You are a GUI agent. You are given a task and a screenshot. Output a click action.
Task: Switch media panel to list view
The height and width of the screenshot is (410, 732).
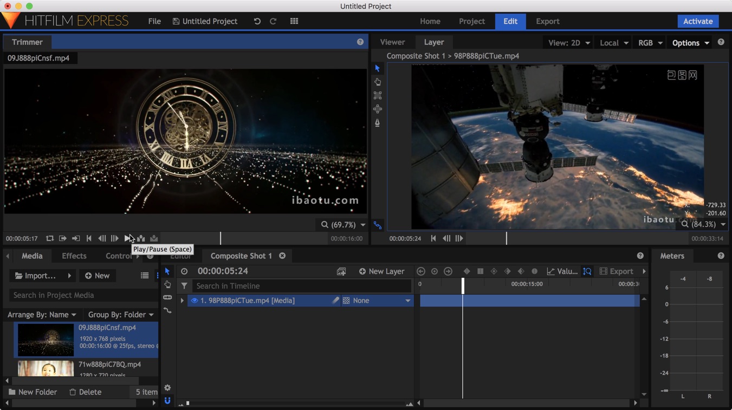point(145,276)
